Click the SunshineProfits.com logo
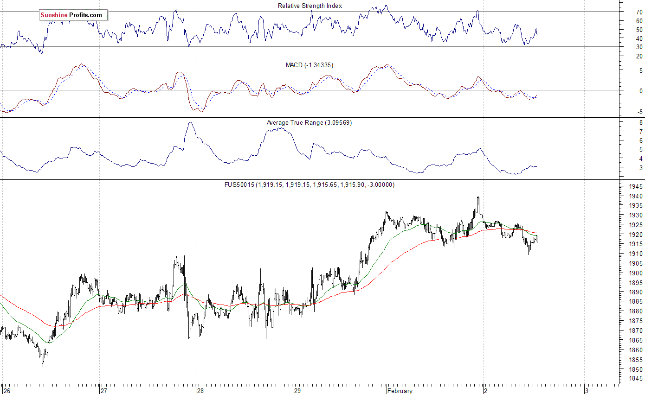 pyautogui.click(x=73, y=15)
